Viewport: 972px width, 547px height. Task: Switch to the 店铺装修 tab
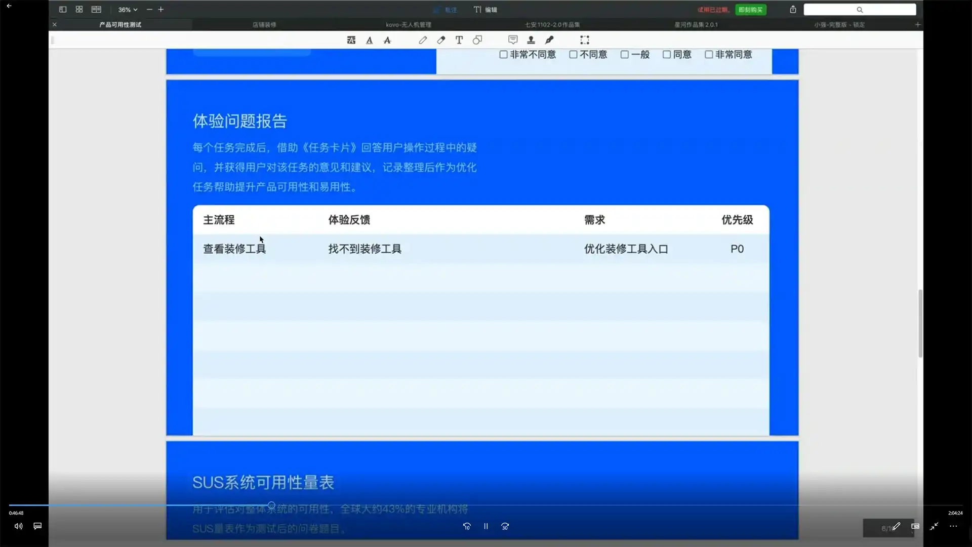[x=264, y=24]
